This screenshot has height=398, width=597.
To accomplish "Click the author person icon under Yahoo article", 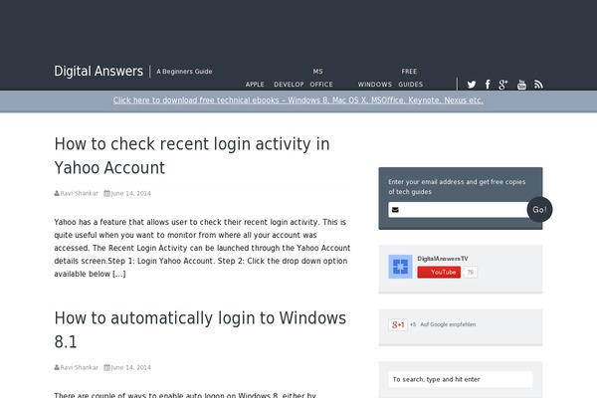I will [57, 193].
